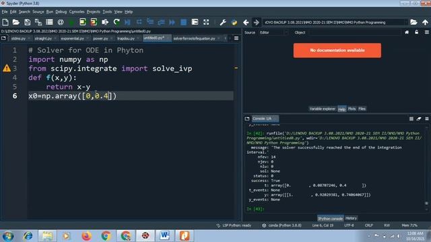
Task: Open Firefox from the Windows taskbar
Action: [x=86, y=236]
